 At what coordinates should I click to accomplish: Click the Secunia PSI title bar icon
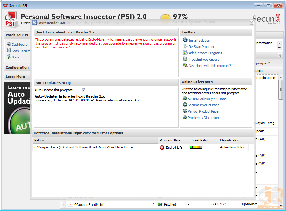pos(5,5)
